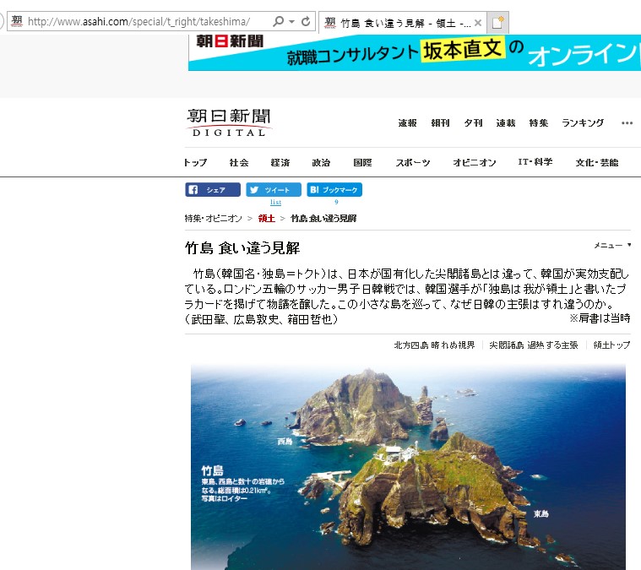The height and width of the screenshot is (570, 641).
Task: Click the Asahi Shimbun Digital logo
Action: click(x=229, y=122)
